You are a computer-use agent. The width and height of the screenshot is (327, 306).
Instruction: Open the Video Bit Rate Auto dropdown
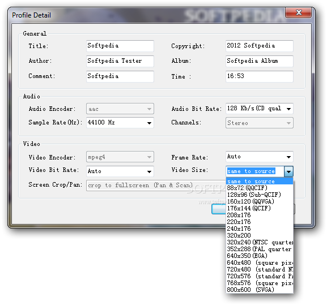(x=120, y=171)
